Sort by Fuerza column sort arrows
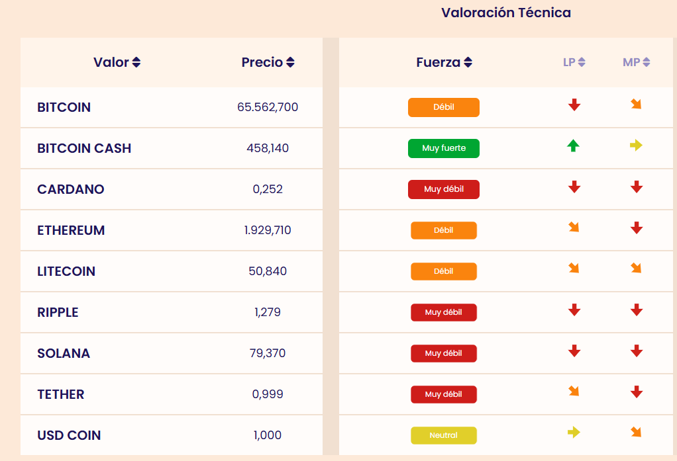Image resolution: width=677 pixels, height=461 pixels. (x=468, y=63)
